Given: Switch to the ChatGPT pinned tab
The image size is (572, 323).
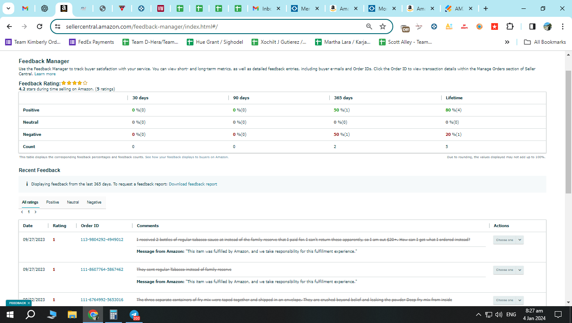Looking at the screenshot, I should point(44,8).
